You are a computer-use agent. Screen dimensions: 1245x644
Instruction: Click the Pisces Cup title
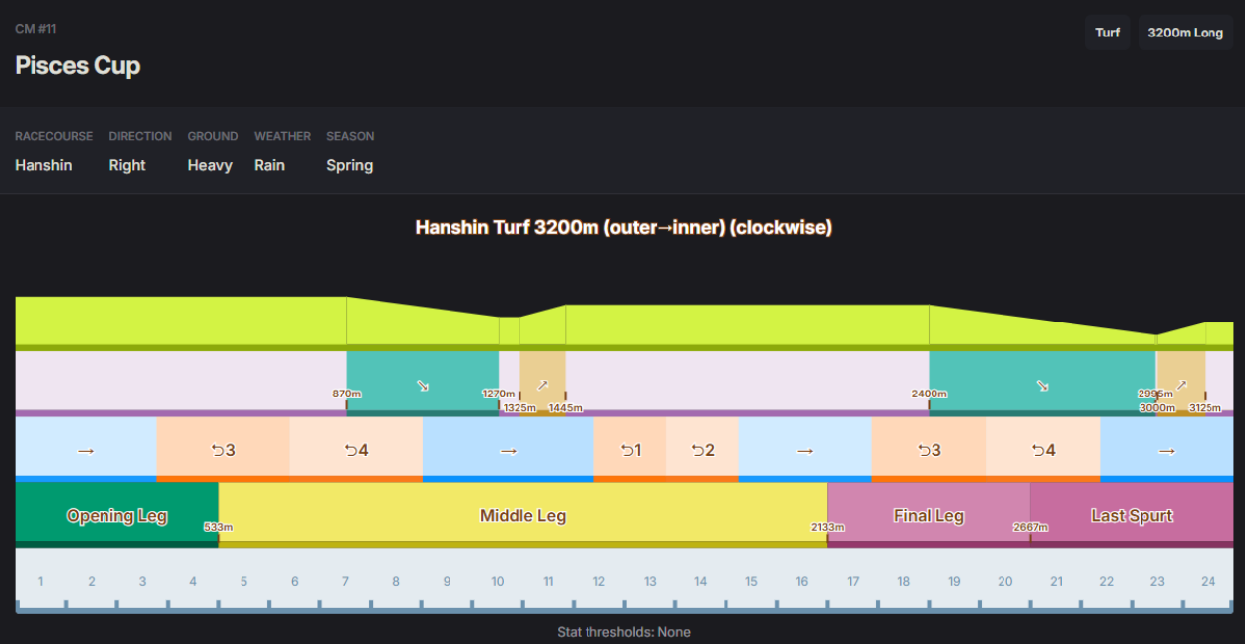(78, 66)
